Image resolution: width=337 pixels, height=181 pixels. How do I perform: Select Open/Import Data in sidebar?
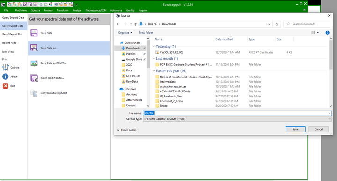(x=13, y=18)
